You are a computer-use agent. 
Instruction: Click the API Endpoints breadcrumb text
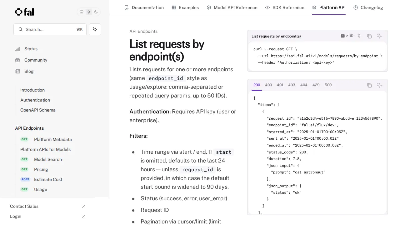click(143, 31)
